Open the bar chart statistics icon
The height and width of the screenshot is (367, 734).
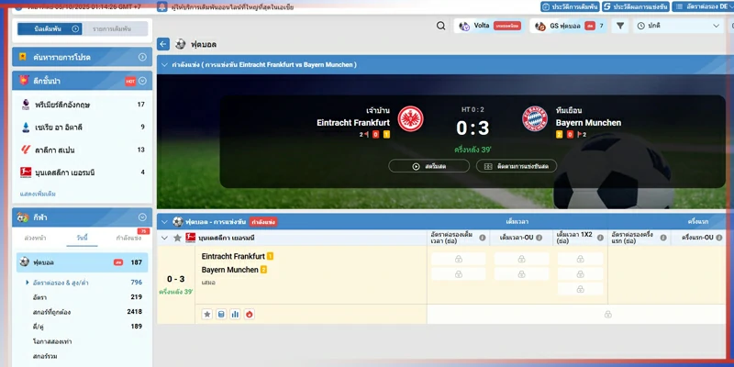[235, 314]
